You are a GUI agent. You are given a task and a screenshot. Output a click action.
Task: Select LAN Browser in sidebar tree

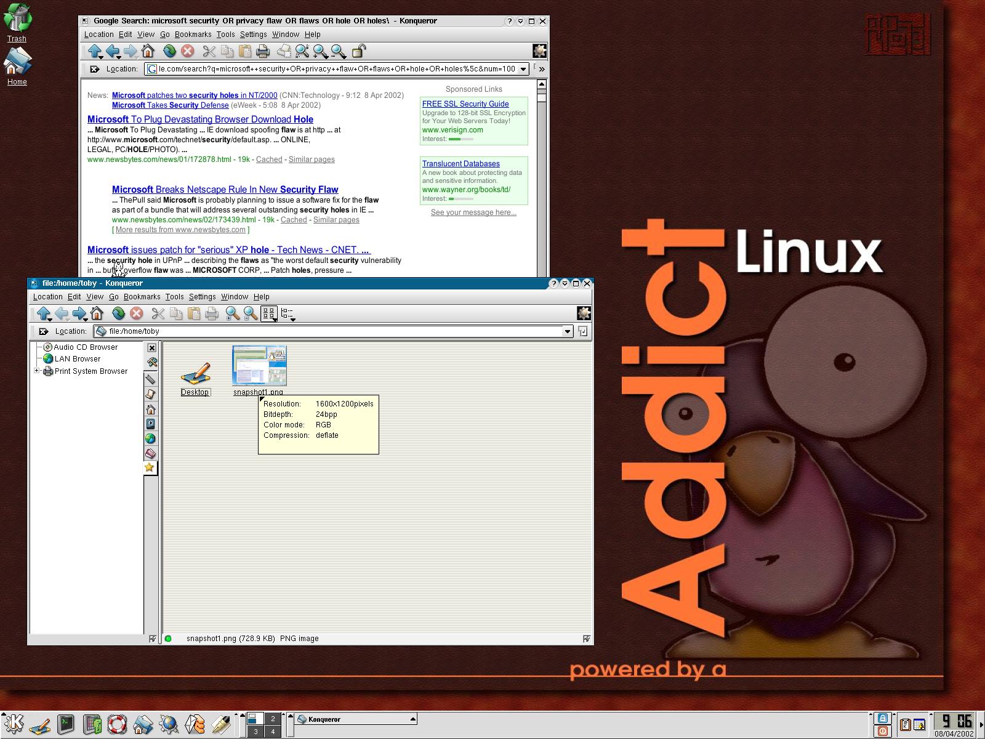72,359
